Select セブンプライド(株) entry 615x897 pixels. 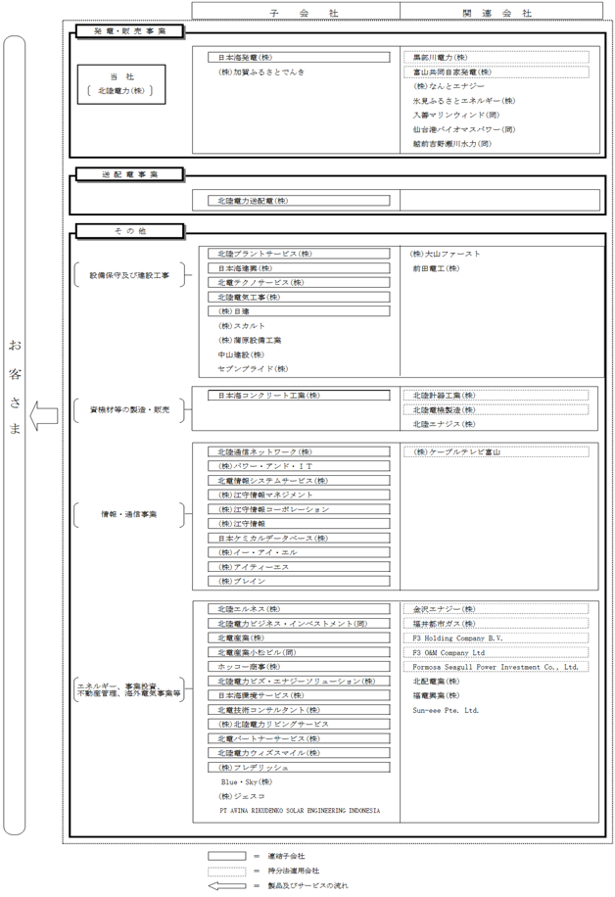[253, 369]
